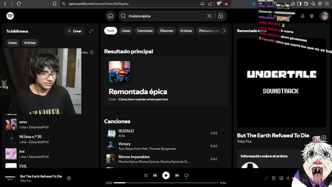The image size is (332, 187).
Task: Toggle the green repeat button
Action: pyautogui.click(x=186, y=176)
